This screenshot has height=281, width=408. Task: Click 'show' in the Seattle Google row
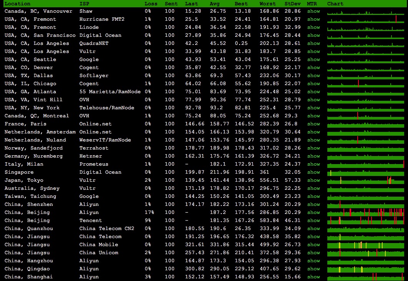point(313,59)
